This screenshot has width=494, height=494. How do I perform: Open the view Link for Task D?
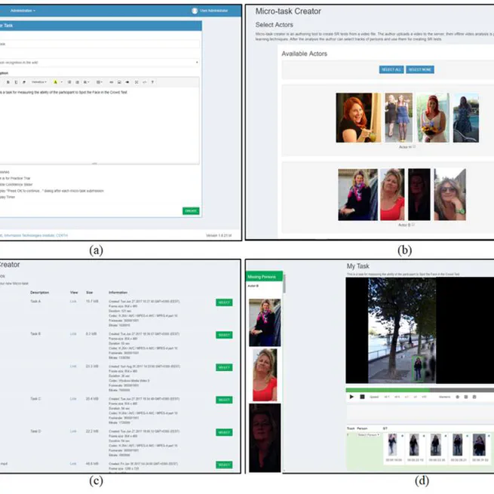(73, 431)
